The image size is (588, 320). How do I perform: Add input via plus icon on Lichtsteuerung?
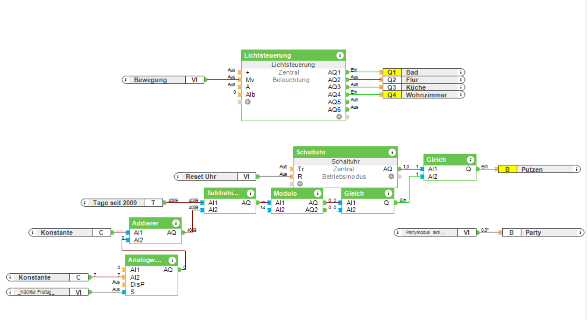click(x=248, y=102)
